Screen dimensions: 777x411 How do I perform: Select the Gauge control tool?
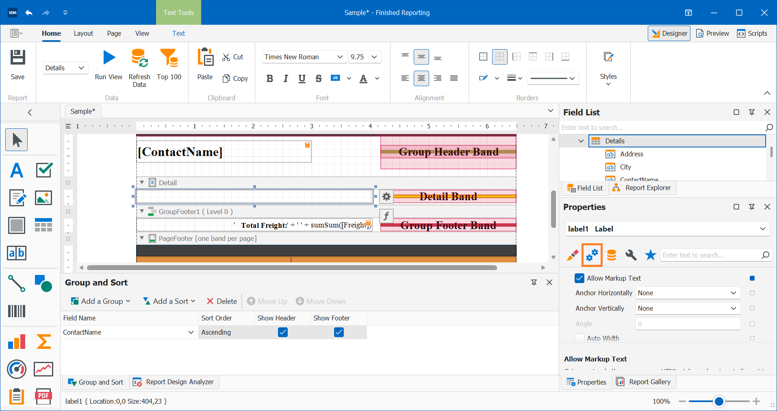17,369
